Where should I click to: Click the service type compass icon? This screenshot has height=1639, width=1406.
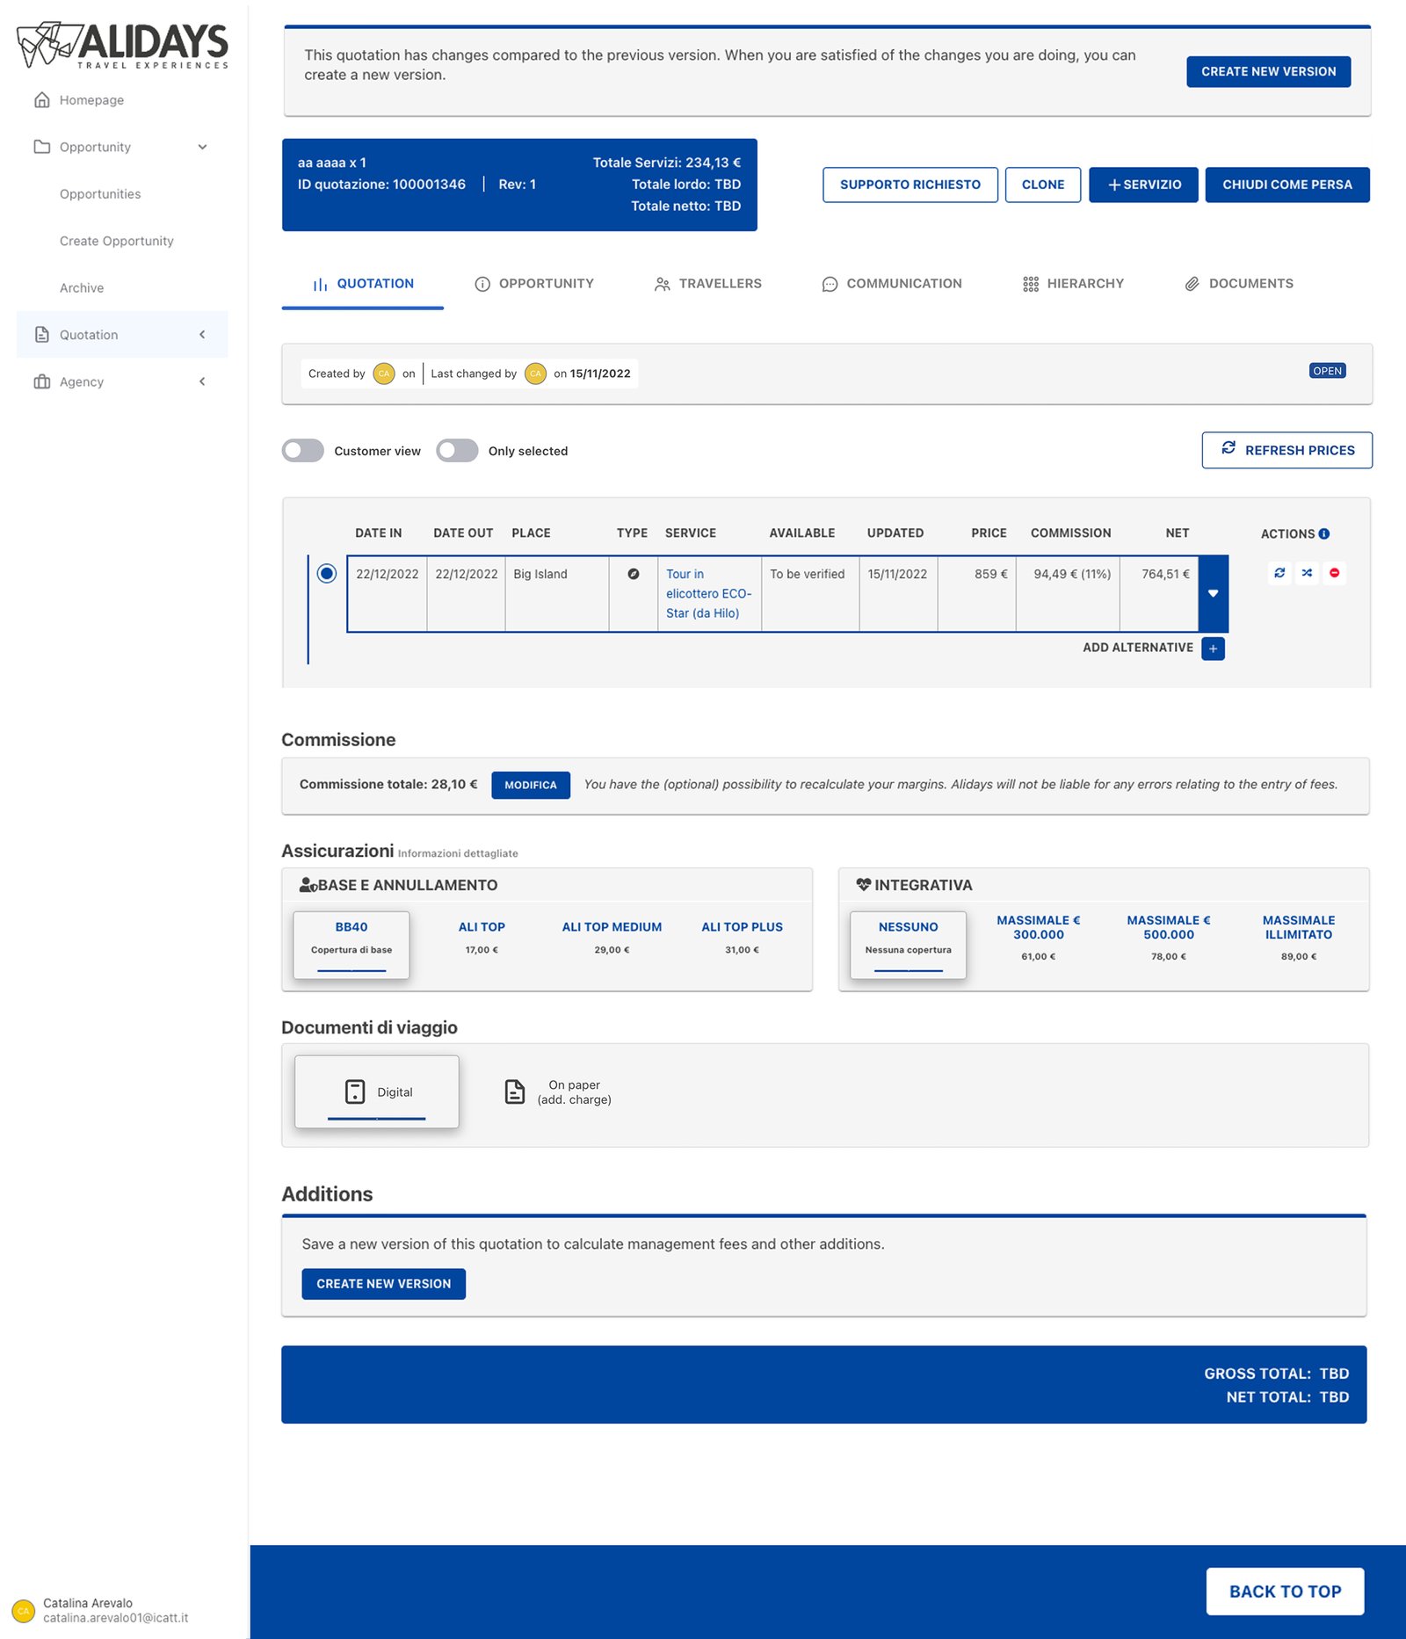coord(633,574)
